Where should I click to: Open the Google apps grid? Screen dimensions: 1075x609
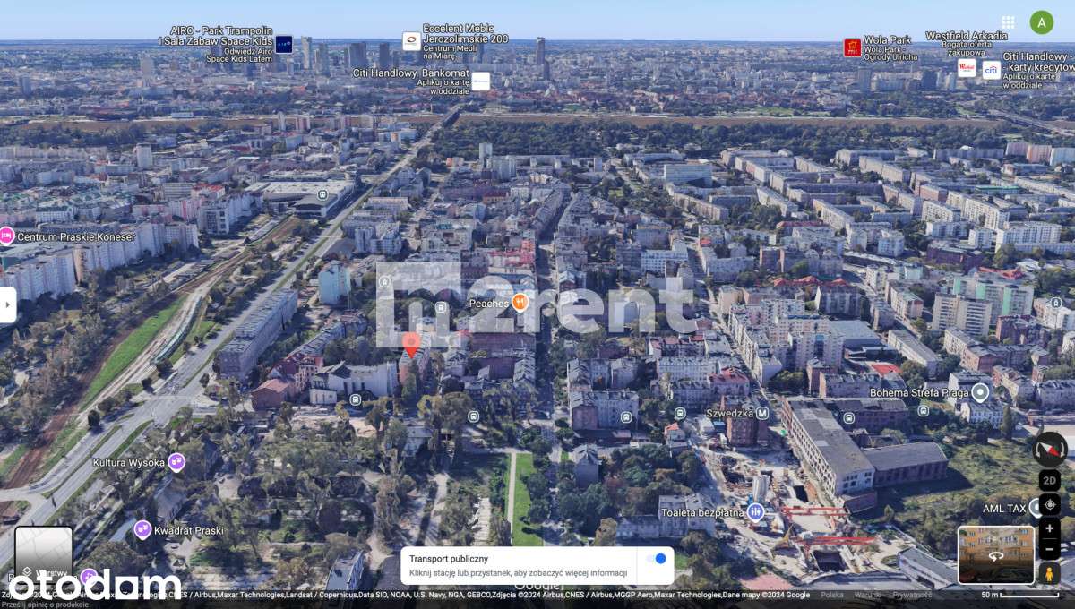click(1008, 22)
